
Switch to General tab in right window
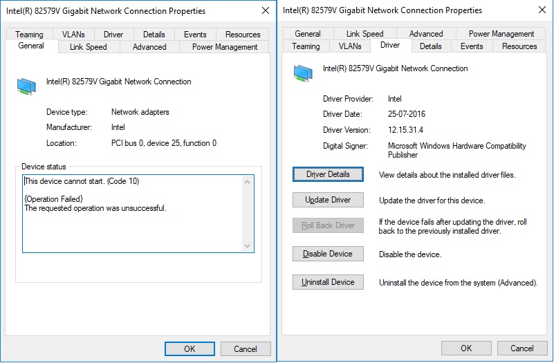click(x=308, y=34)
